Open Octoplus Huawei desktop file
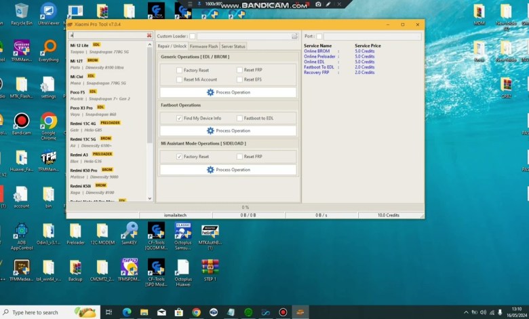 click(x=183, y=273)
